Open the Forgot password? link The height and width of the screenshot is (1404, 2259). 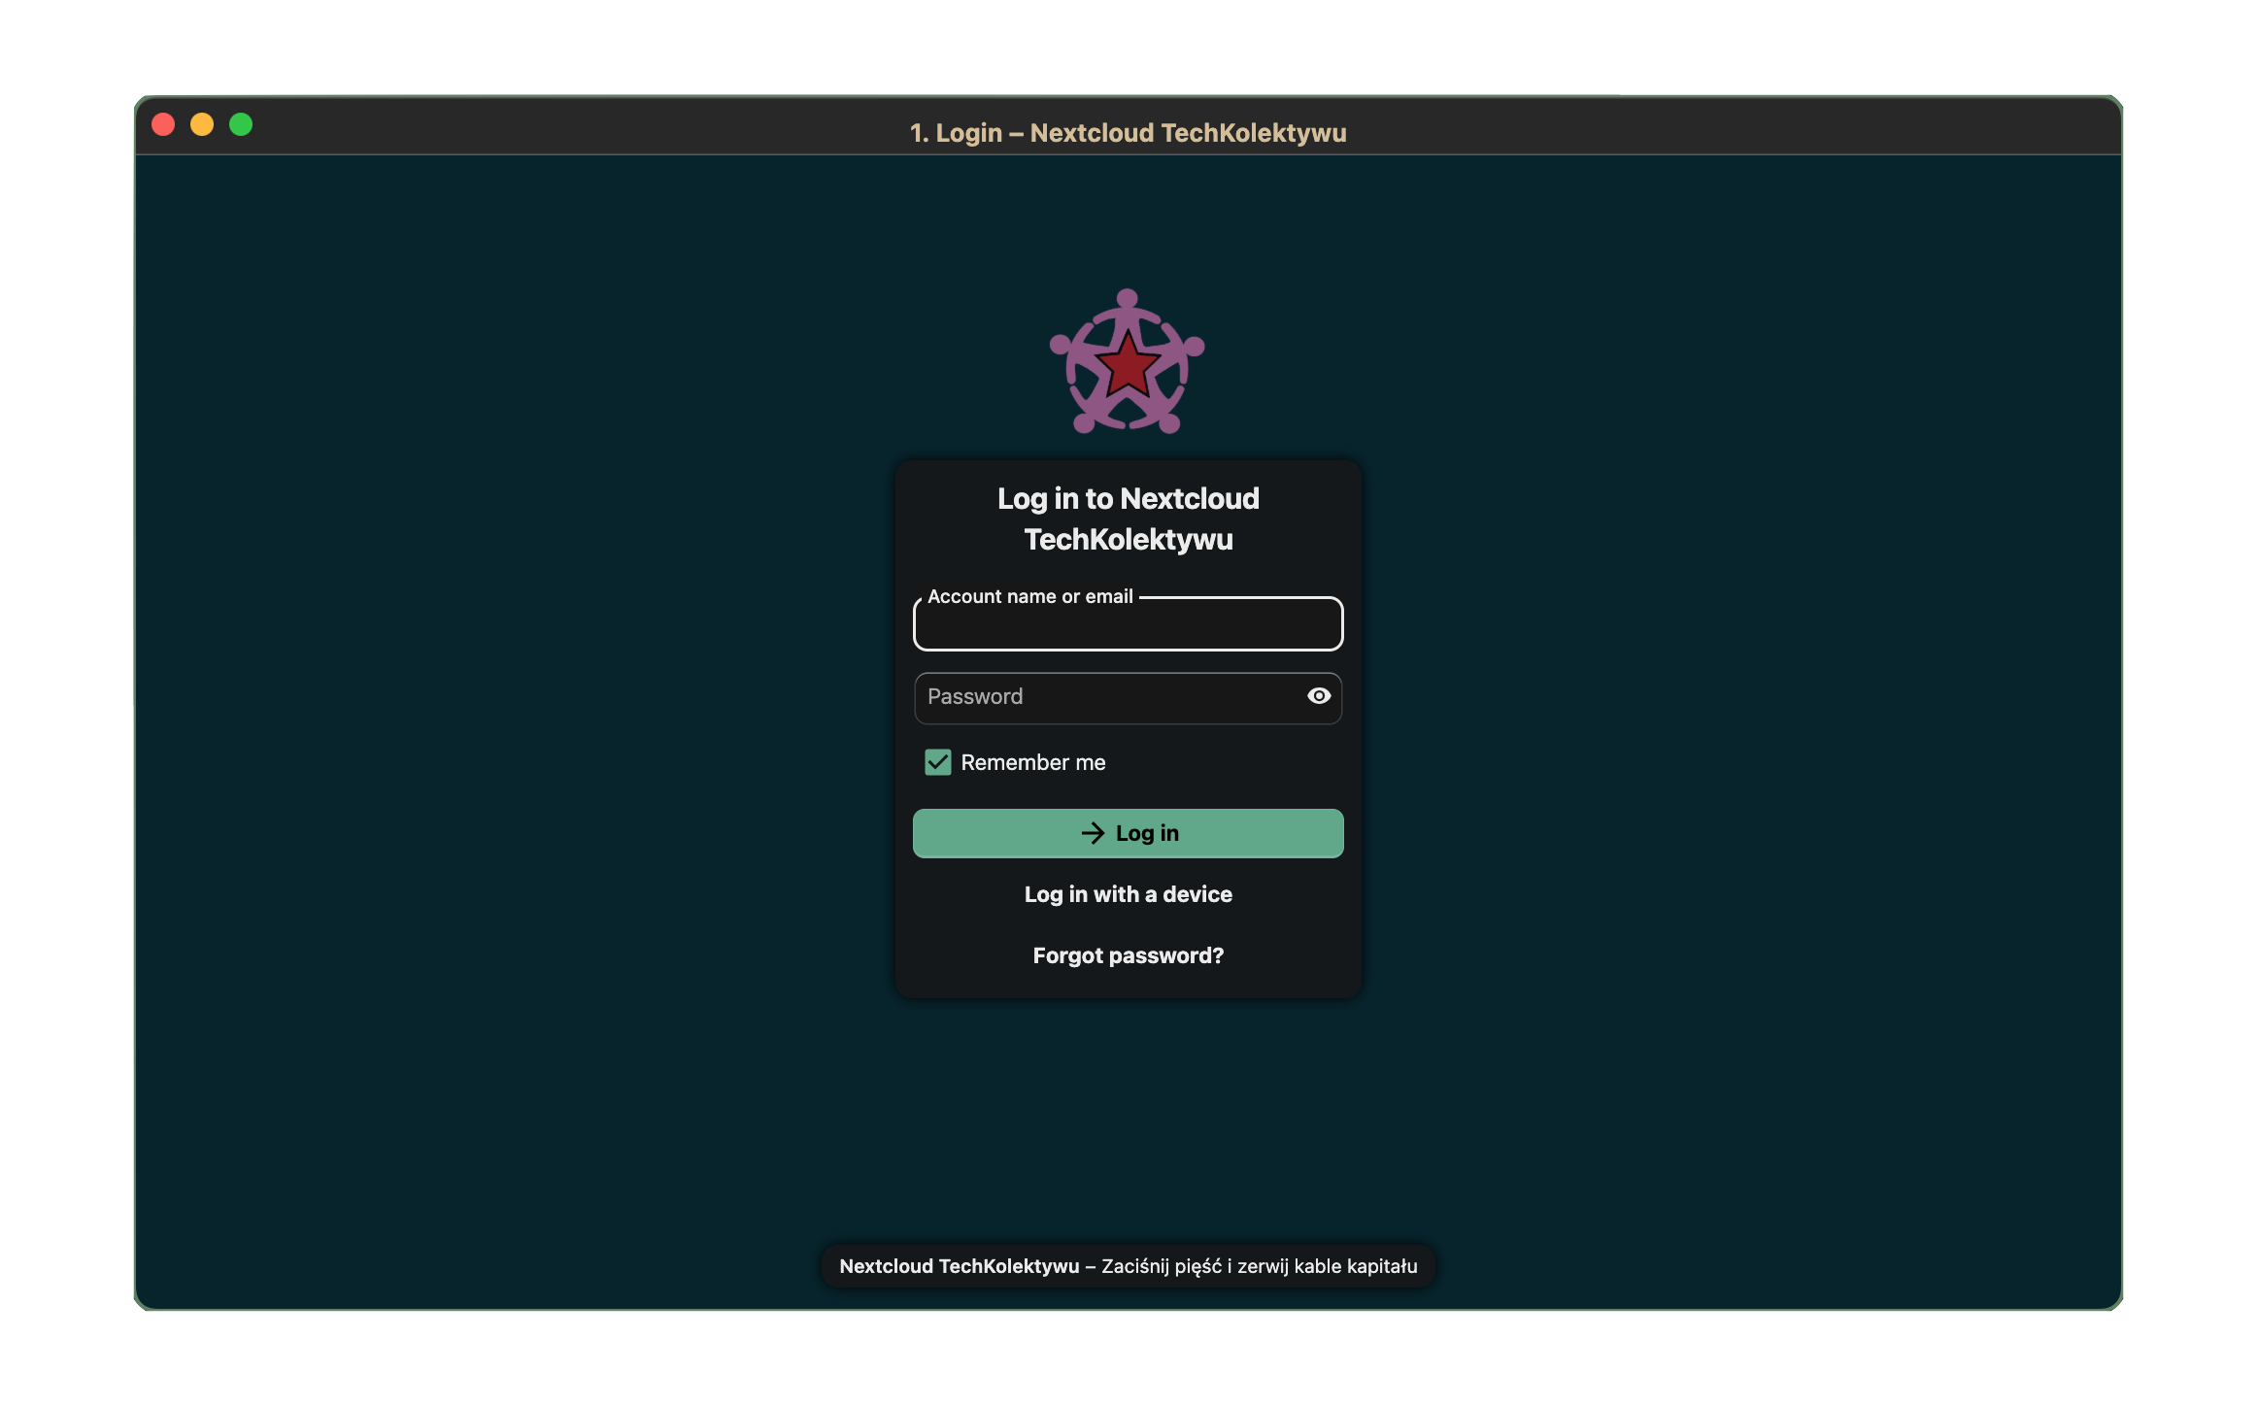coord(1128,955)
